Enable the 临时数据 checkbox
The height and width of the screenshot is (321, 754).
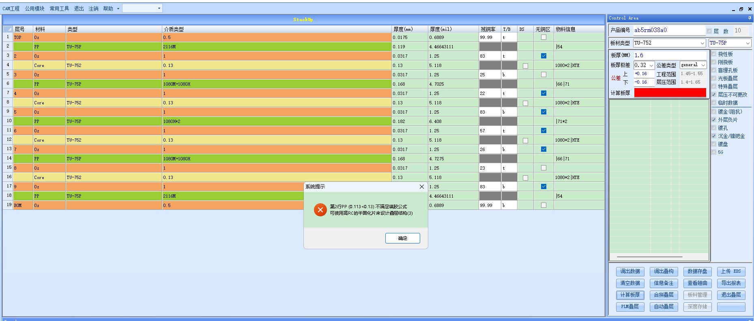click(x=714, y=103)
